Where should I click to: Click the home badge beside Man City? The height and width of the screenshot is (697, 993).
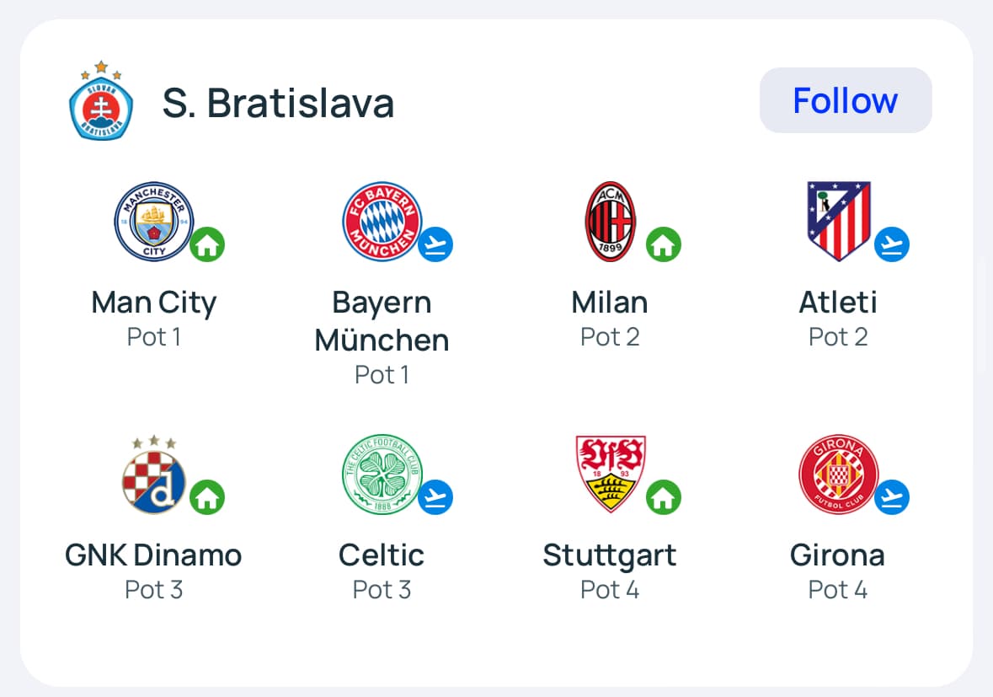click(207, 245)
